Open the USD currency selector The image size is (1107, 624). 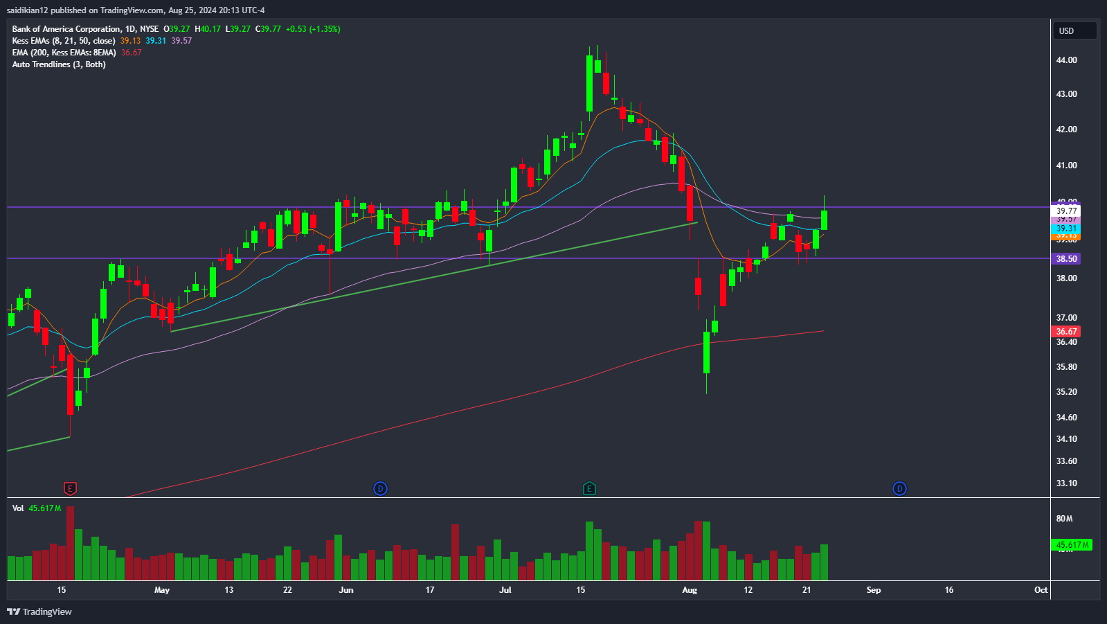click(x=1075, y=30)
